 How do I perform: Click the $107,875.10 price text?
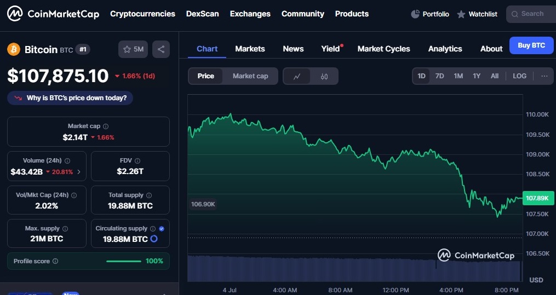(58, 76)
